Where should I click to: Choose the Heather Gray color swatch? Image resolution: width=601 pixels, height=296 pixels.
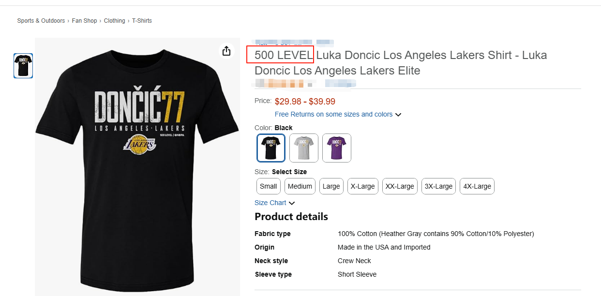coord(304,148)
